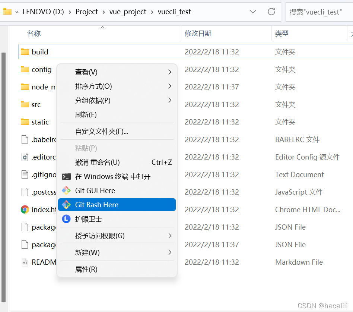Expand the 新建(W) submenu arrow
This screenshot has height=312, width=353.
click(170, 252)
